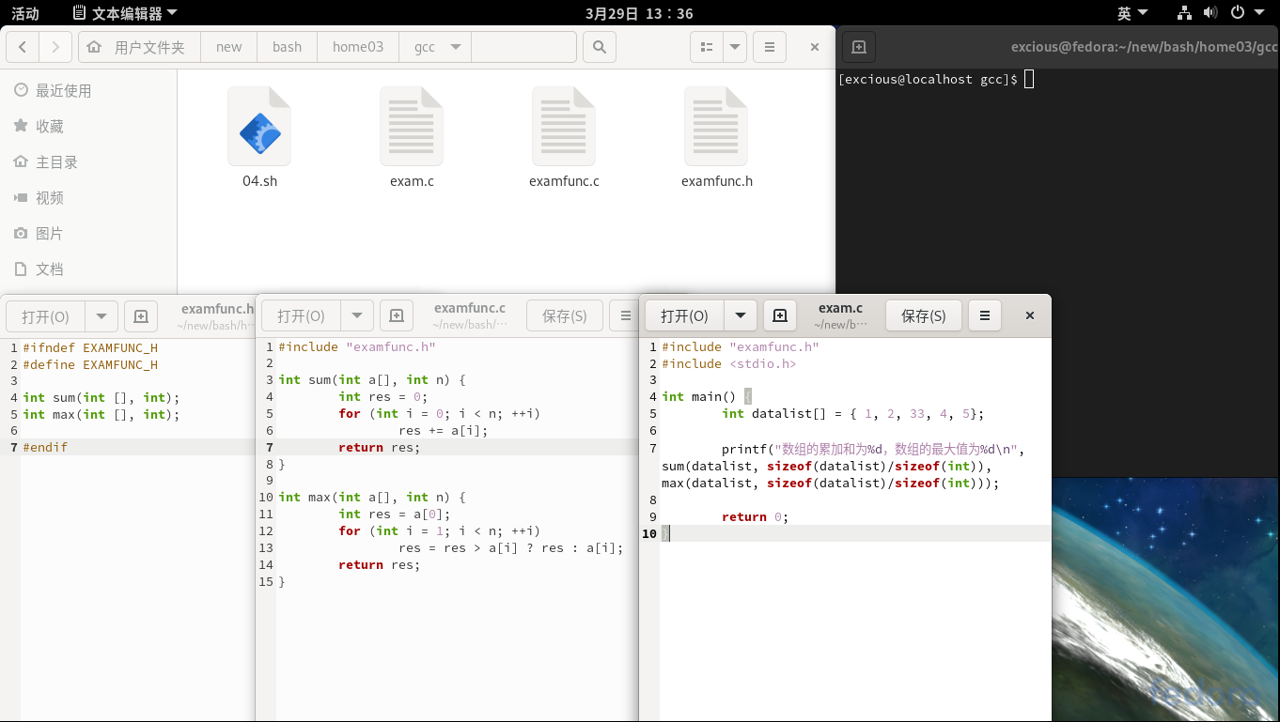This screenshot has width=1280, height=722.
Task: Select the exam.c file icon
Action: (412, 137)
